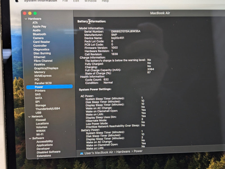Select Locations under Network

click(x=42, y=124)
